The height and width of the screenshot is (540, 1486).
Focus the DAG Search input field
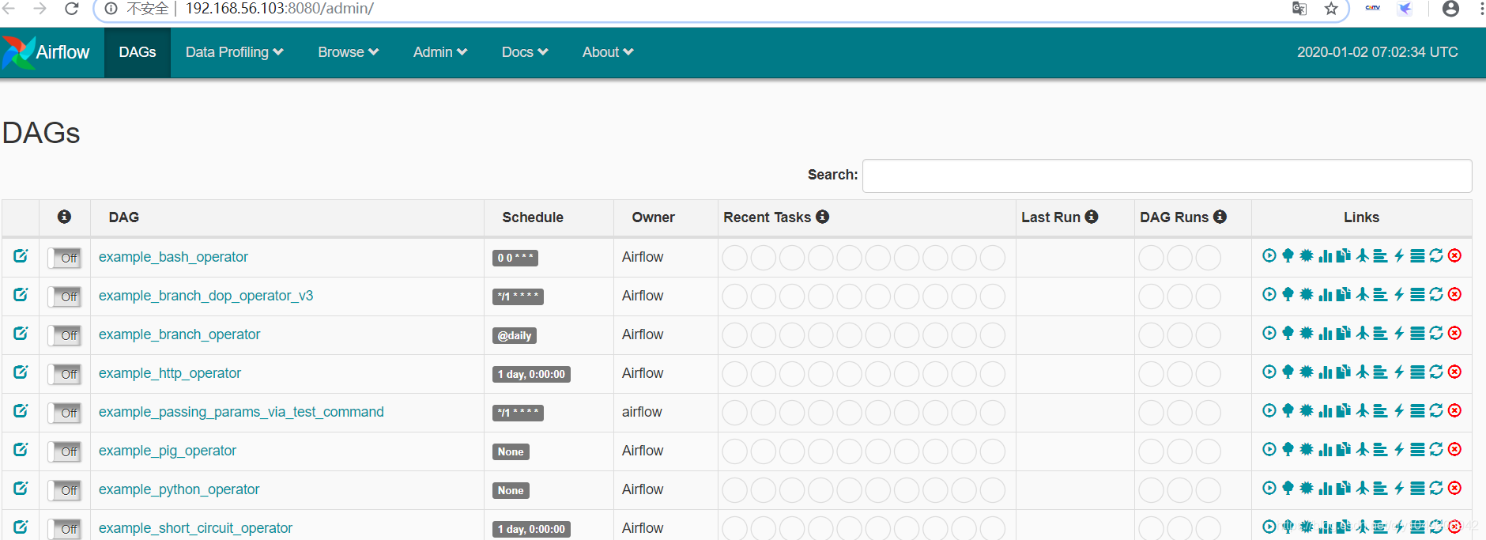(x=1167, y=176)
